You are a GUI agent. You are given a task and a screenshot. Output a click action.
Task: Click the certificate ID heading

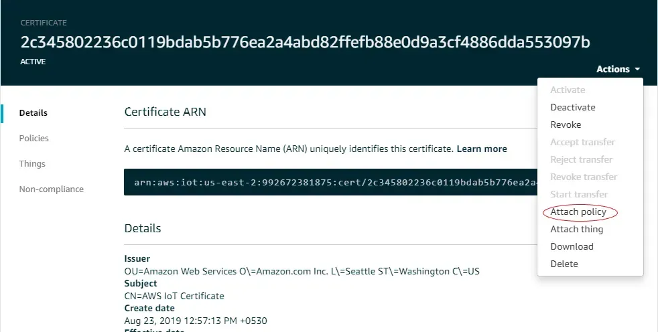305,42
